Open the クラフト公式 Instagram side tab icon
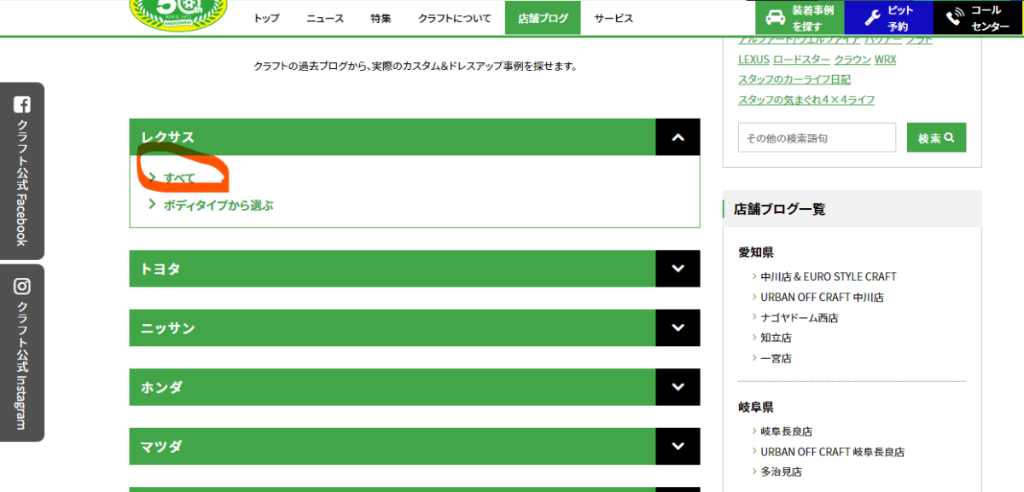1024x492 pixels. (x=22, y=287)
